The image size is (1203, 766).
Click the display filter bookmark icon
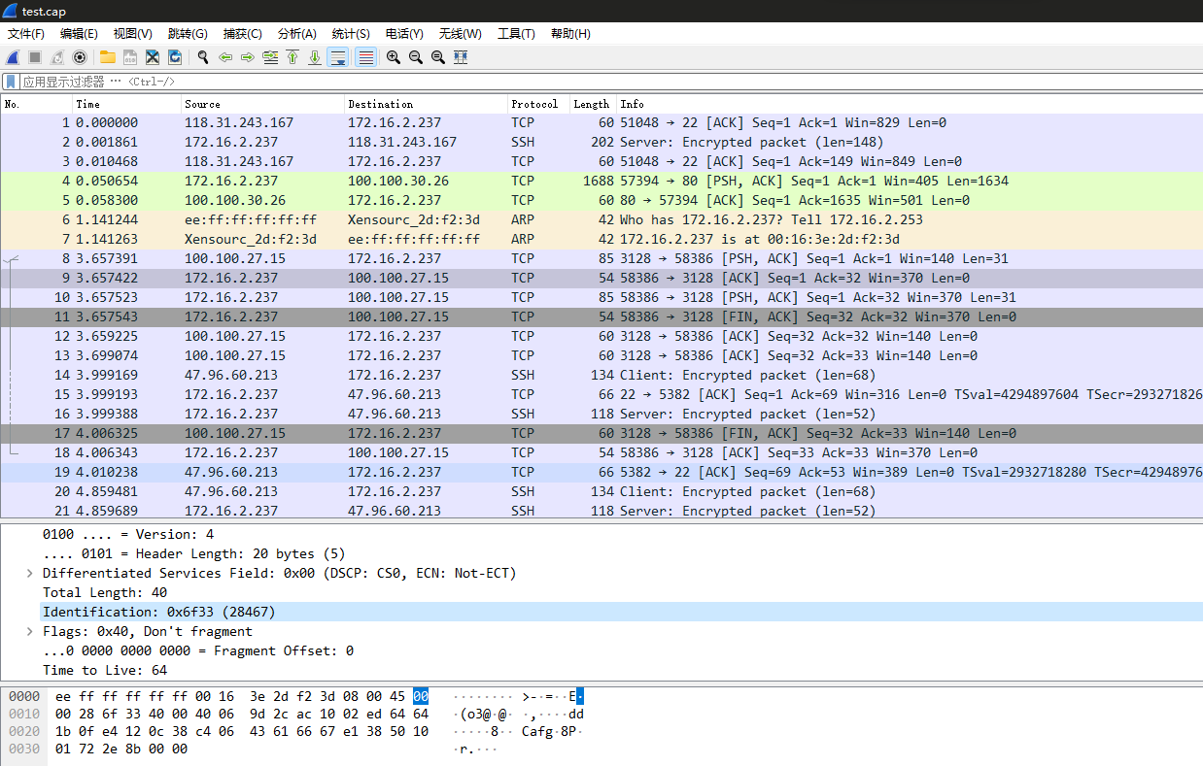11,82
